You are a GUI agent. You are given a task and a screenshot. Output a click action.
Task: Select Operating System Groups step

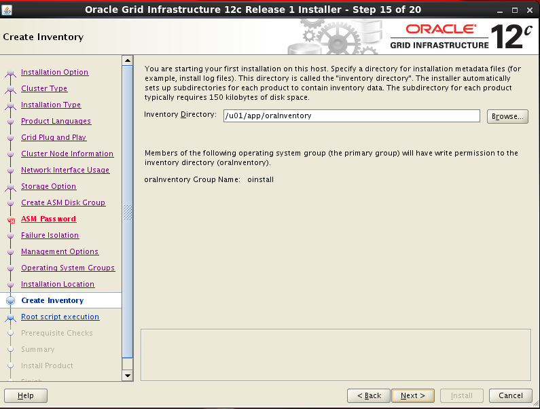[x=68, y=268]
